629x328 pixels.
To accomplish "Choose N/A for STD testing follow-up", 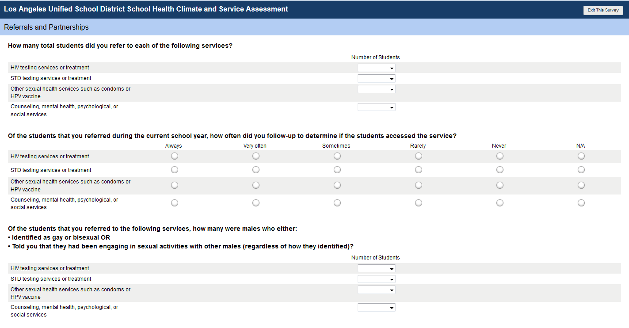I will click(581, 170).
